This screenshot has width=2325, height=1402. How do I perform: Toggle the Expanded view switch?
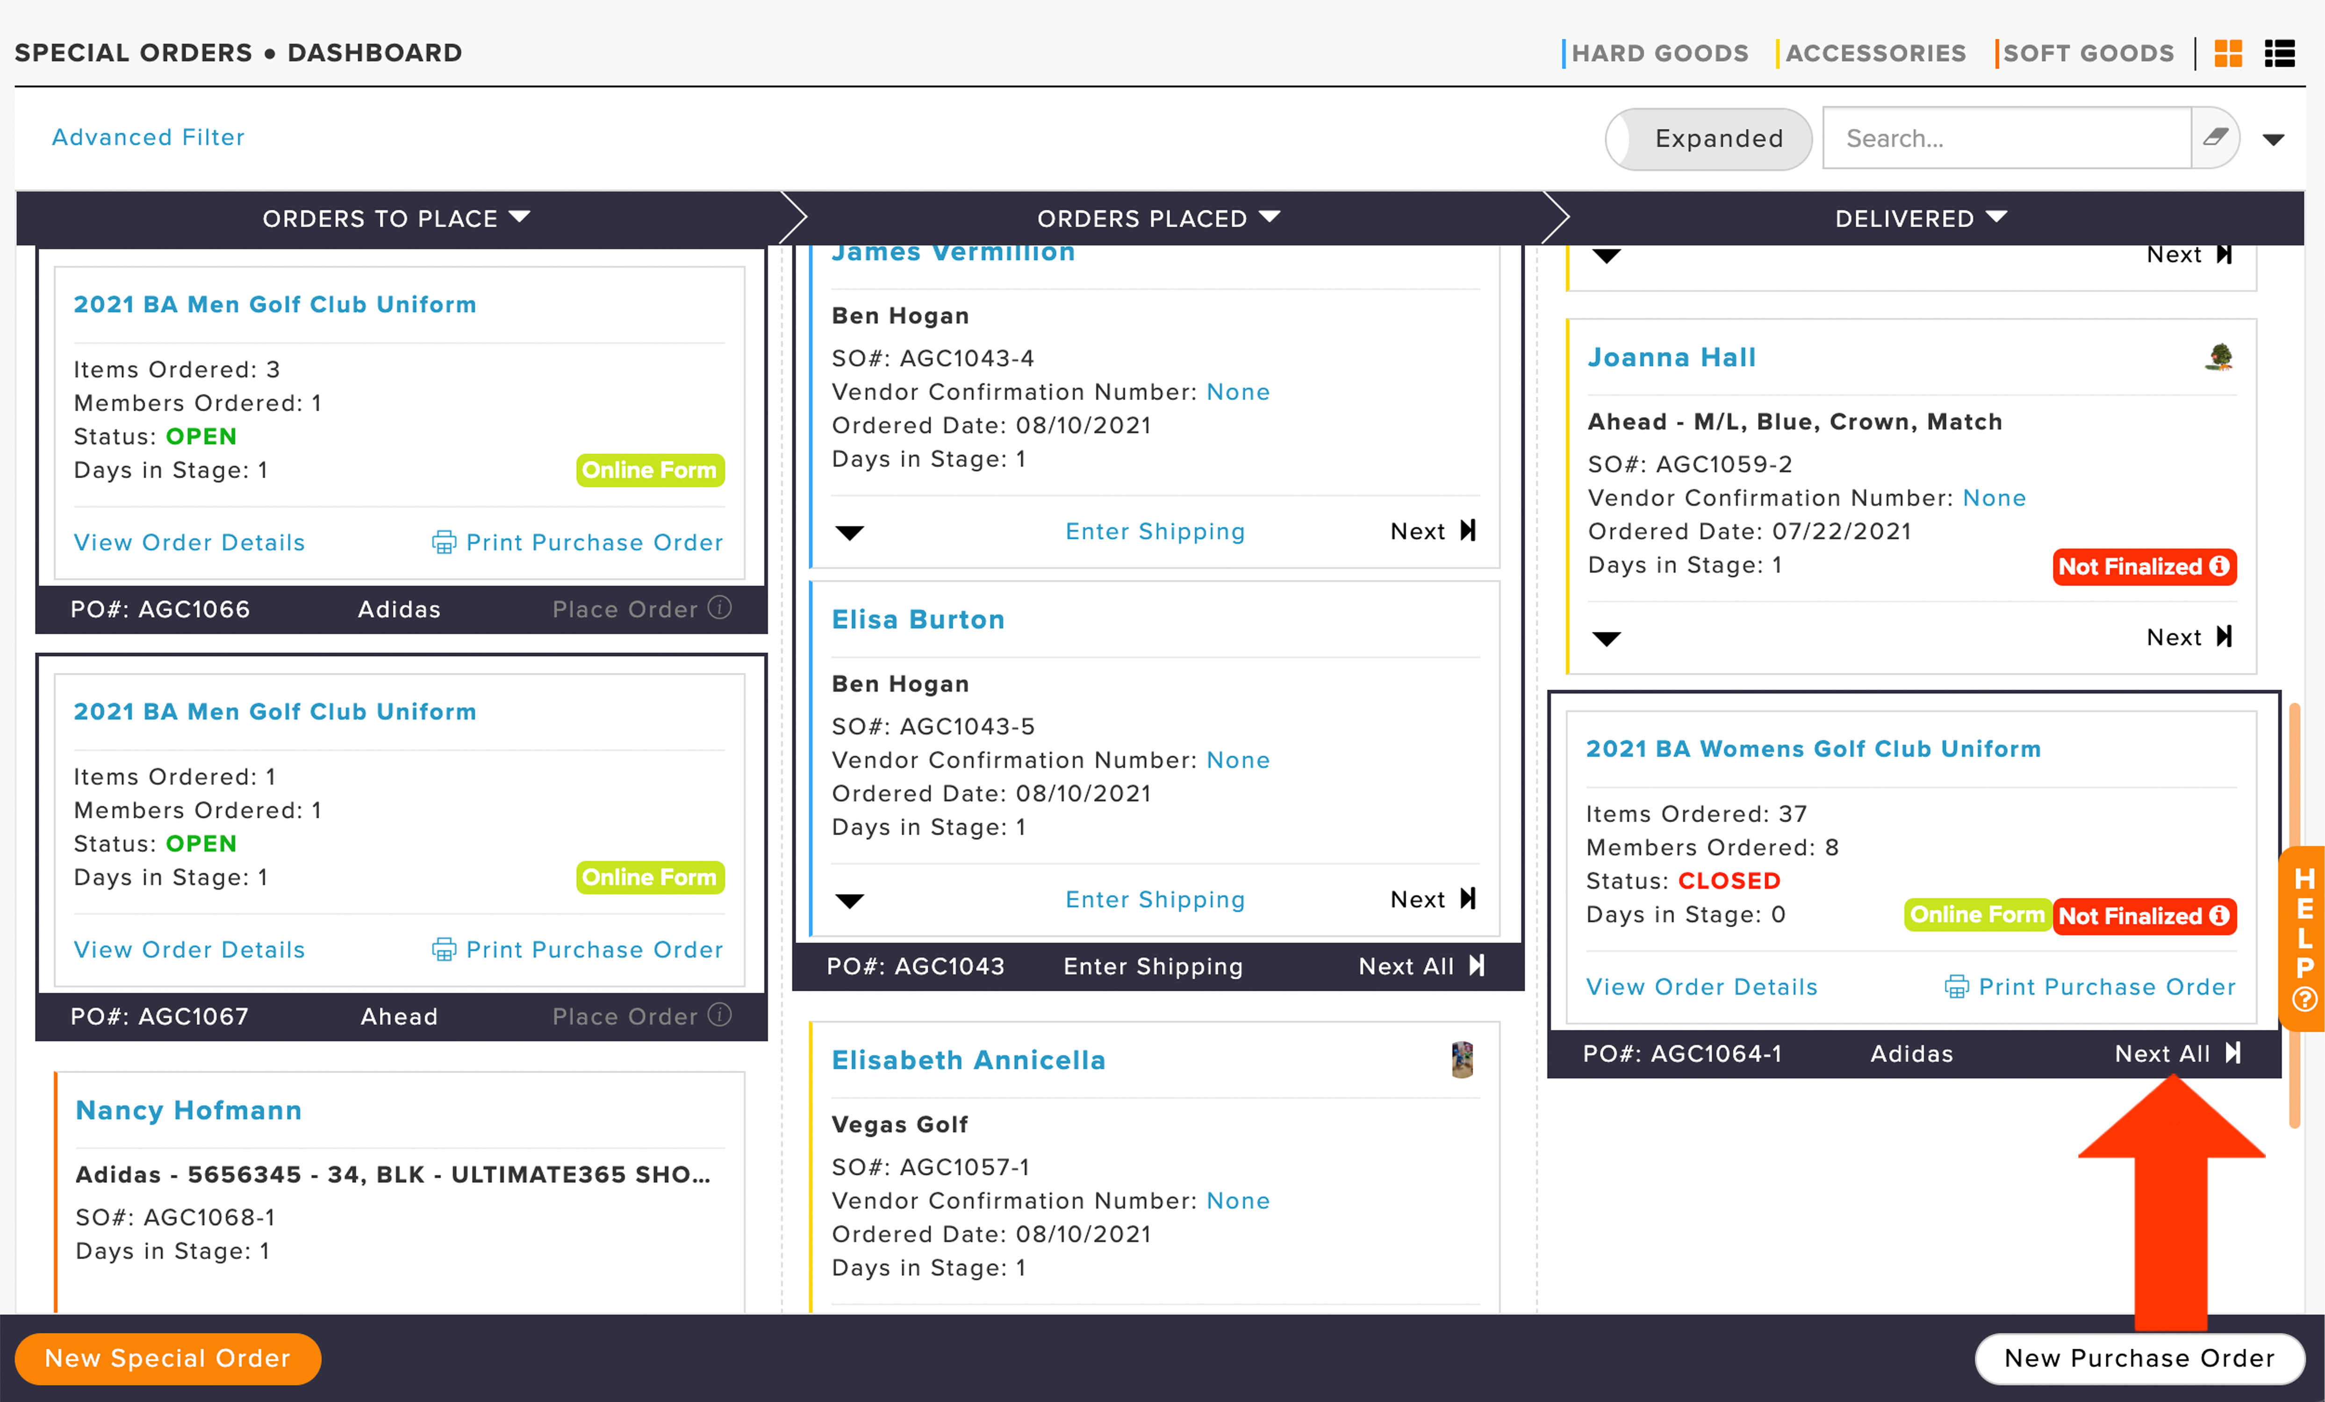[x=1708, y=139]
